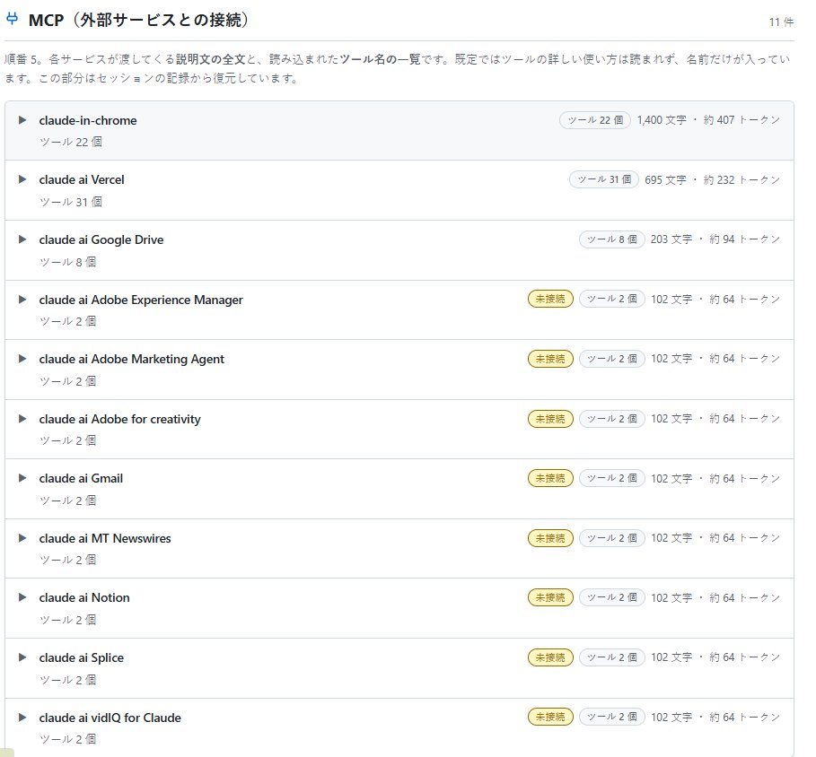Viewport: 816px width, 757px height.
Task: Select the claude ai Notion name
Action: click(x=84, y=598)
